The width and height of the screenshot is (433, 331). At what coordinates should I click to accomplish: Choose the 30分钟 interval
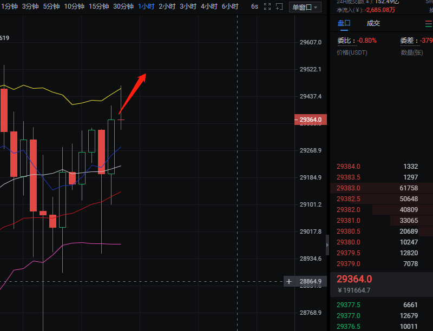123,6
